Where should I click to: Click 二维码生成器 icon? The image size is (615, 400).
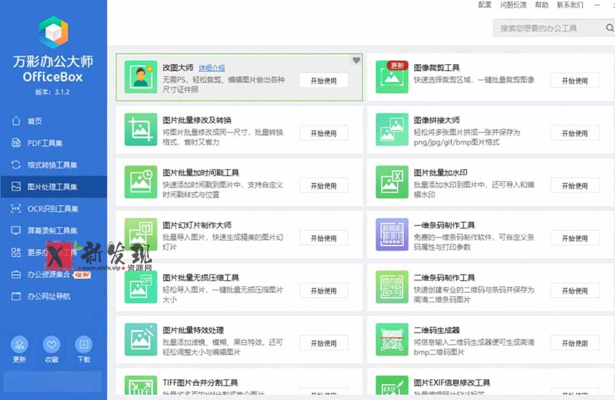392,340
